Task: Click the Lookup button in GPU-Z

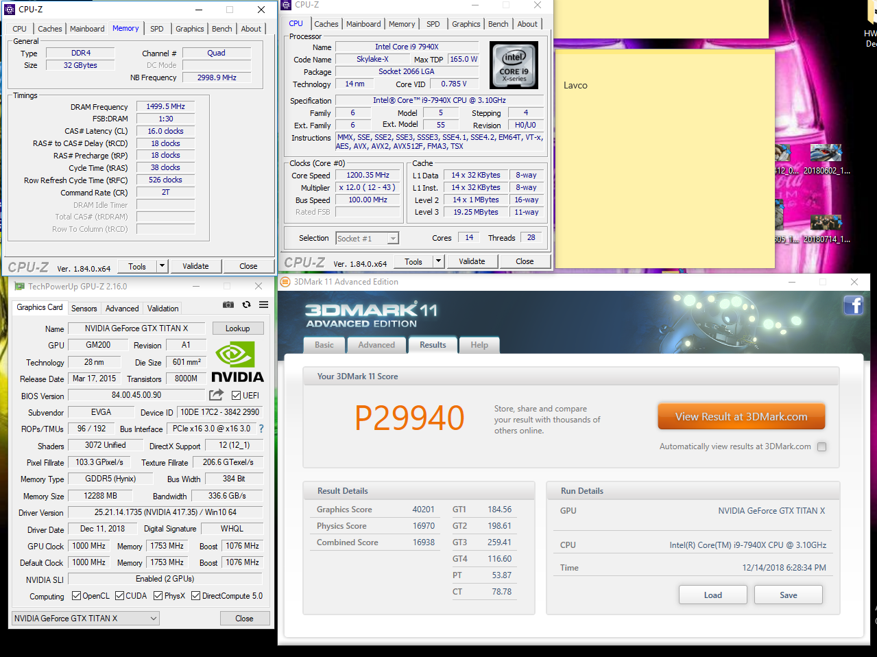Action: 238,328
